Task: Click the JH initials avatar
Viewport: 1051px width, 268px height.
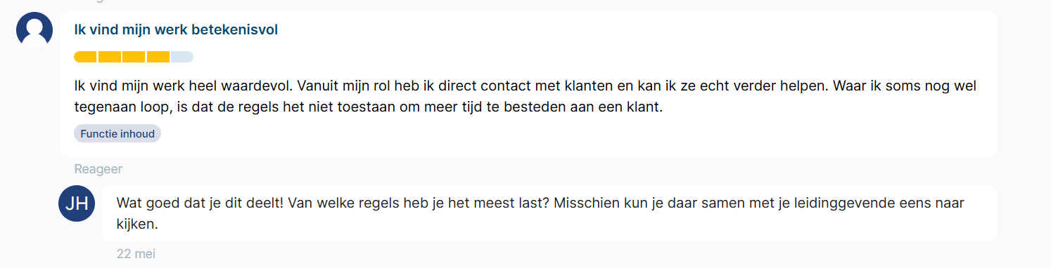Action: click(x=77, y=204)
